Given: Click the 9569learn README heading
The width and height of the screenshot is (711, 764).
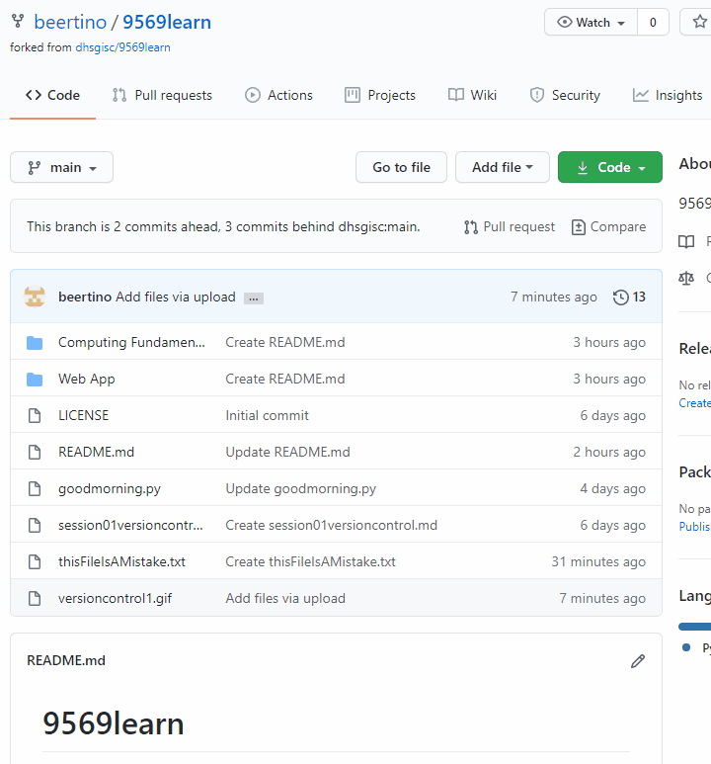Looking at the screenshot, I should 113,723.
